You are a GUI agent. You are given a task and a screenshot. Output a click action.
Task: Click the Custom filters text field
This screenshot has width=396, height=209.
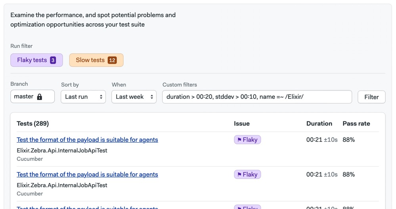coord(257,97)
